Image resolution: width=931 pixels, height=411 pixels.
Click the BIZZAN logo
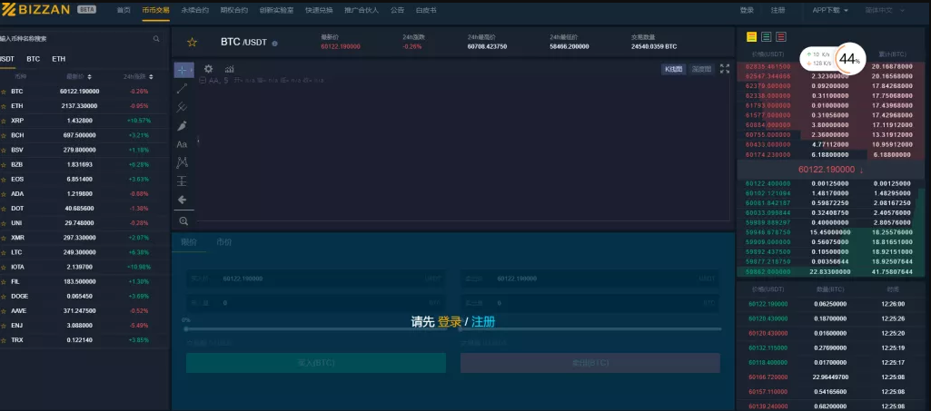[36, 10]
